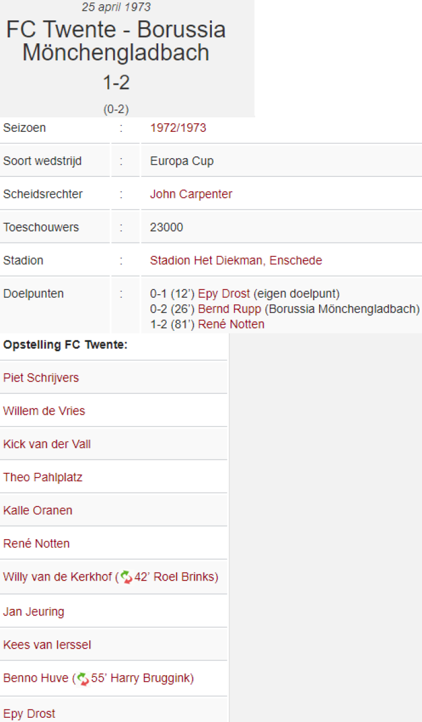Open Kalle Oranen player page
The height and width of the screenshot is (722, 422).
37,510
